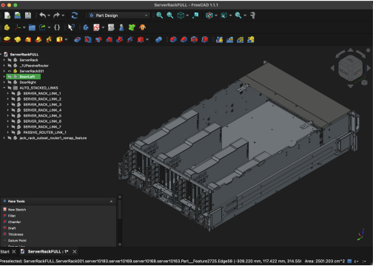Select the ServerRackFULL : 1* tab
The height and width of the screenshot is (266, 373).
(48, 251)
